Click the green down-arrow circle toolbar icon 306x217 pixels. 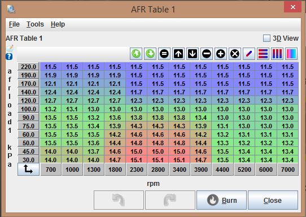(x=150, y=54)
